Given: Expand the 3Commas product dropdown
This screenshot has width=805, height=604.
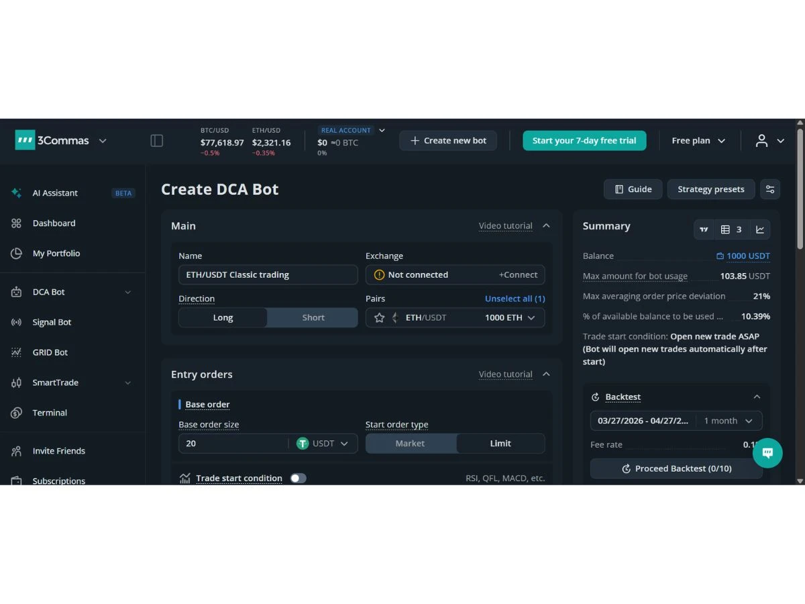Looking at the screenshot, I should click(x=103, y=141).
